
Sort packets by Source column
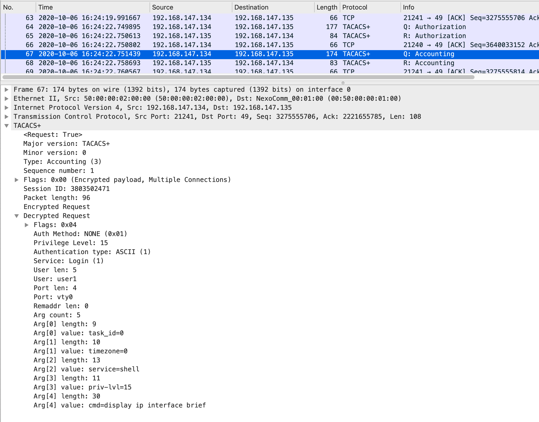pyautogui.click(x=163, y=7)
